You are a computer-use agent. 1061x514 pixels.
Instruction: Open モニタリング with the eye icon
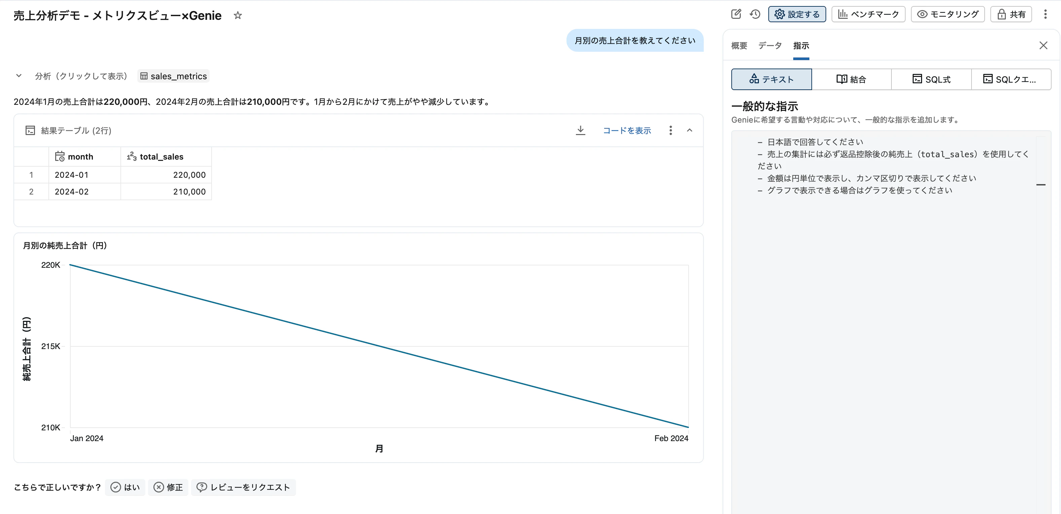click(x=947, y=13)
